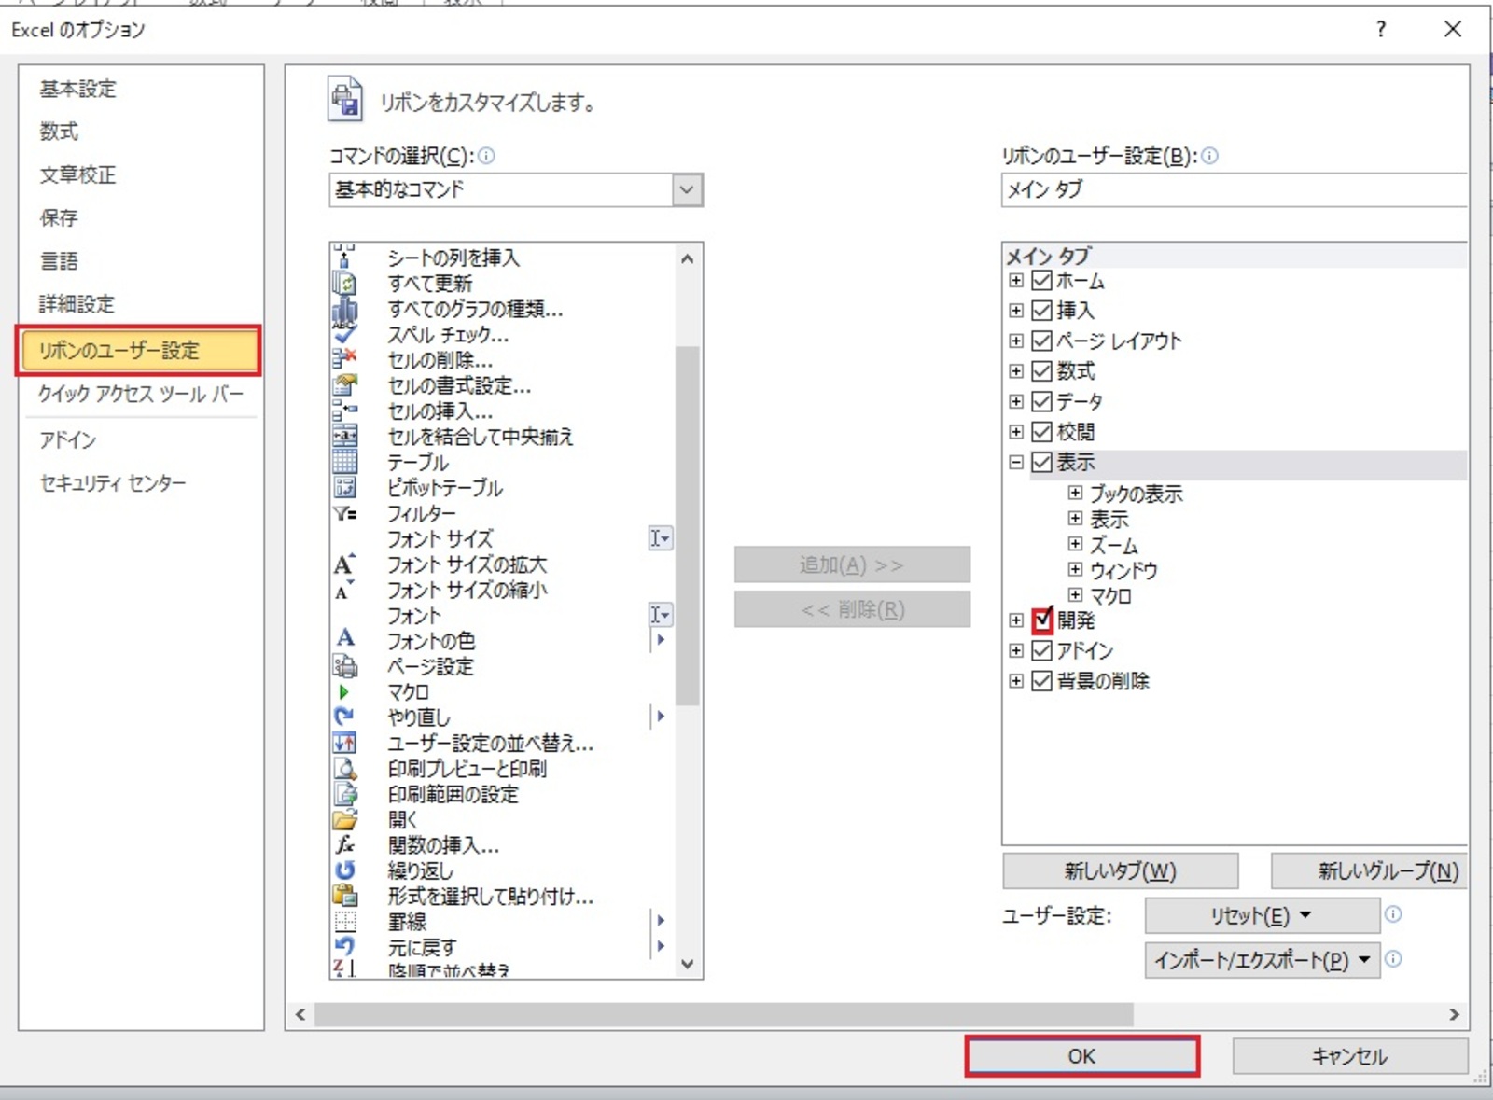Enable the '開発' tab checkbox
The image size is (1493, 1100).
[x=1042, y=620]
